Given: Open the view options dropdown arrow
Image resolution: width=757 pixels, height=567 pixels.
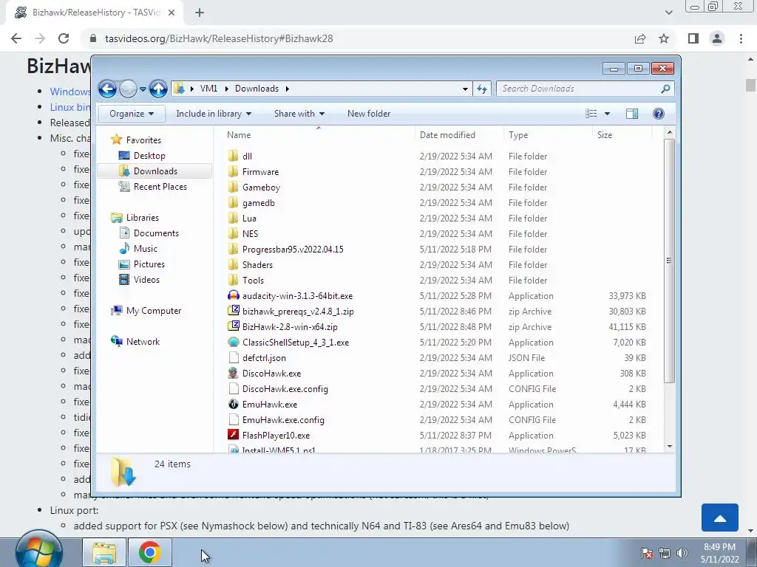Looking at the screenshot, I should point(608,114).
